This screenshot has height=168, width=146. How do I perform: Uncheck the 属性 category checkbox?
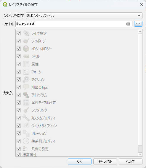point(19,64)
